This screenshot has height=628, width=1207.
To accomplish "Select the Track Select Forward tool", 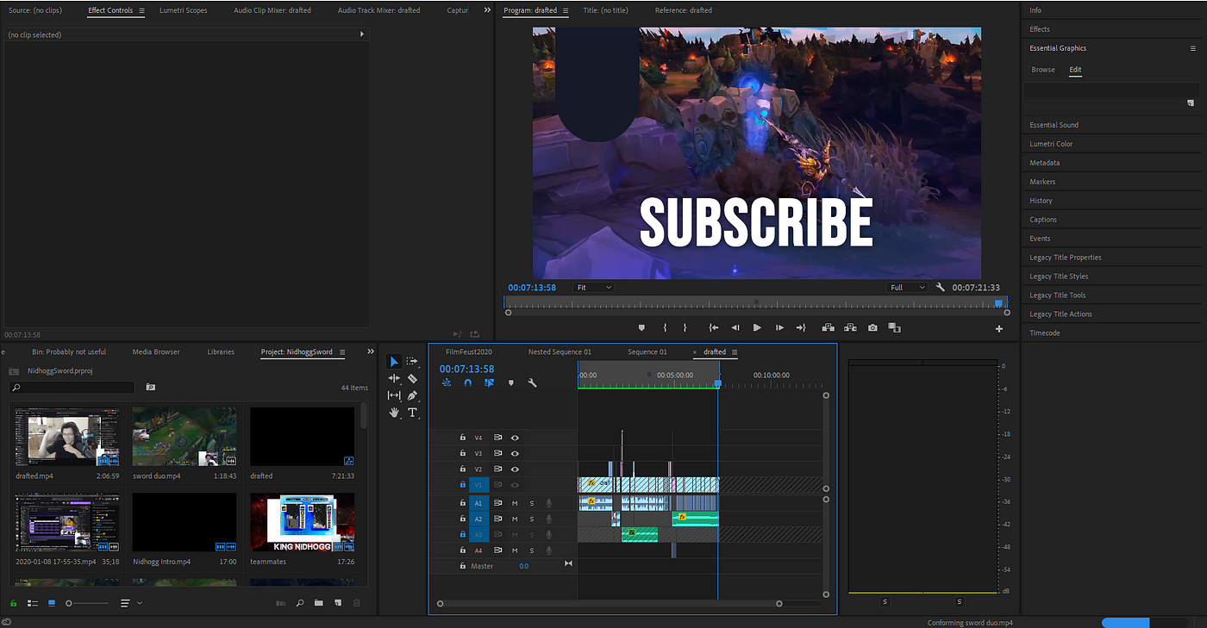I will (x=412, y=362).
